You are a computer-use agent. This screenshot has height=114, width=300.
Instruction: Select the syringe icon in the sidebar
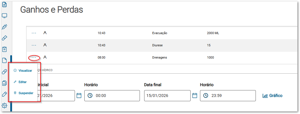(x=5, y=27)
